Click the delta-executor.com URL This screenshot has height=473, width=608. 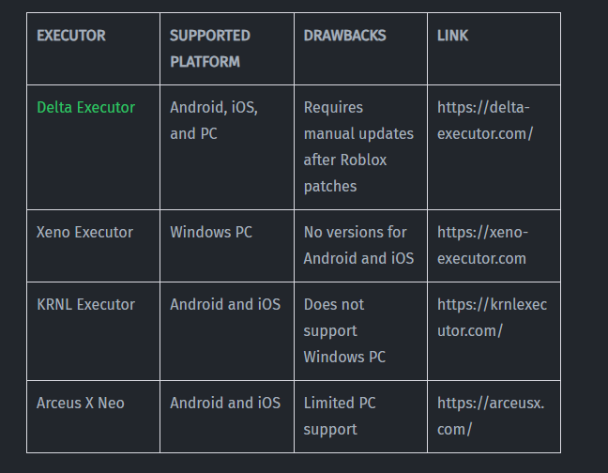tap(484, 120)
